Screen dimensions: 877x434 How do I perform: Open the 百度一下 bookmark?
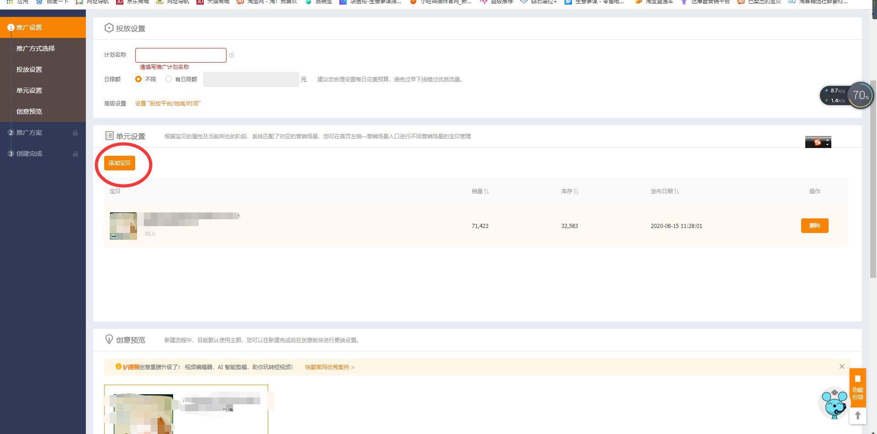(x=53, y=2)
